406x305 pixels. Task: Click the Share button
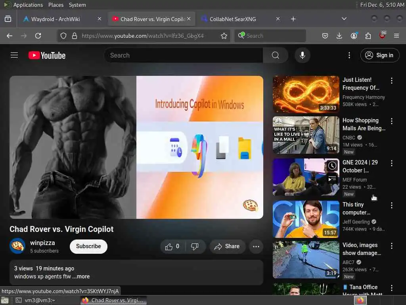click(227, 246)
